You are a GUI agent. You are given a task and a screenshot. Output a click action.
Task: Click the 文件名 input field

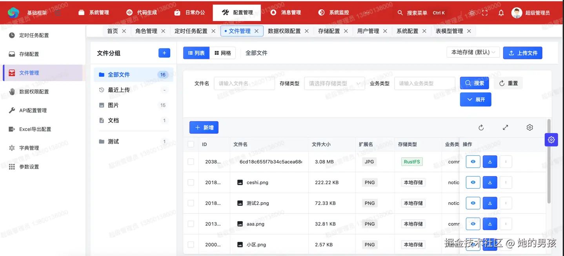(244, 83)
